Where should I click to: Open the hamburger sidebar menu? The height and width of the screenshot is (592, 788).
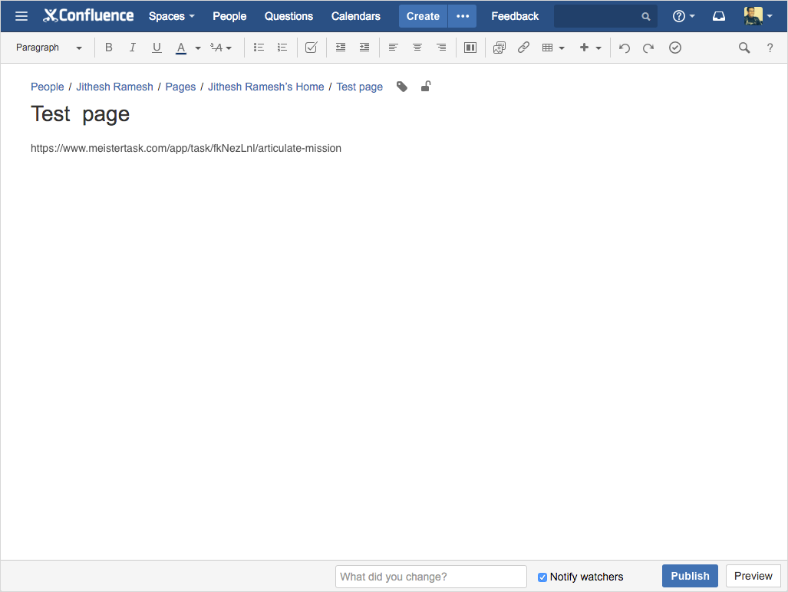[21, 16]
